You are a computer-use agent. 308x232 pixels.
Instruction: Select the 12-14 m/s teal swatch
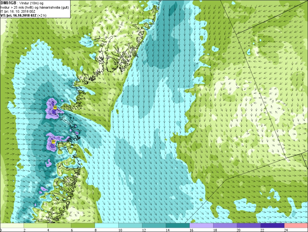tap(154, 226)
